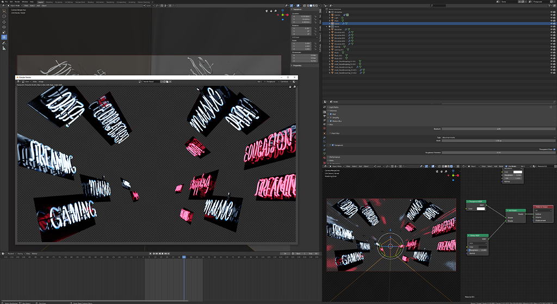Expand the Camera item in outliner

point(329,15)
